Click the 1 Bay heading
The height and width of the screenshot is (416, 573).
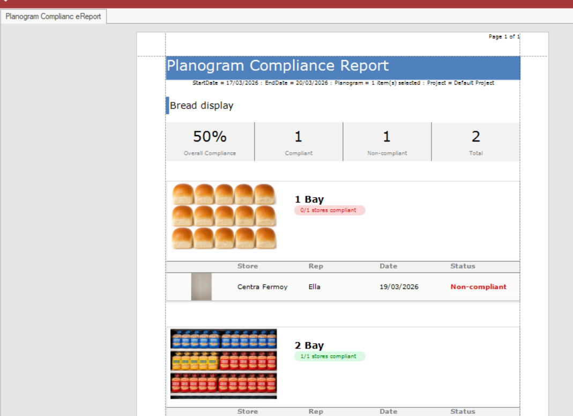coord(309,199)
